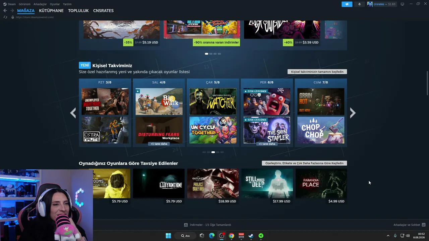Select third page dot of top carousel
The width and height of the screenshot is (429, 241).
215,54
